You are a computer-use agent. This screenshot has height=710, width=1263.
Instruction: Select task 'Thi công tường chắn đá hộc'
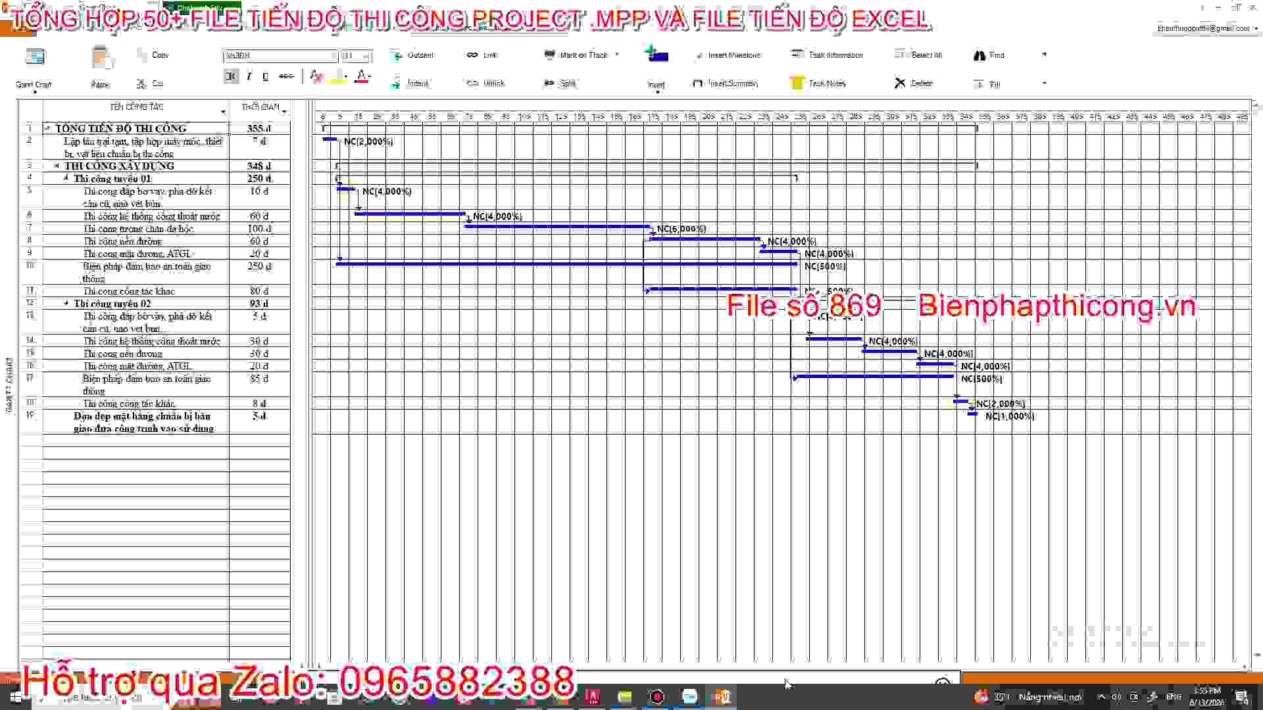tap(138, 229)
